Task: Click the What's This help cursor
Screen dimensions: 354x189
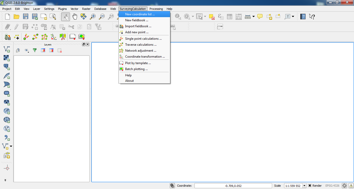Action: (x=312, y=17)
